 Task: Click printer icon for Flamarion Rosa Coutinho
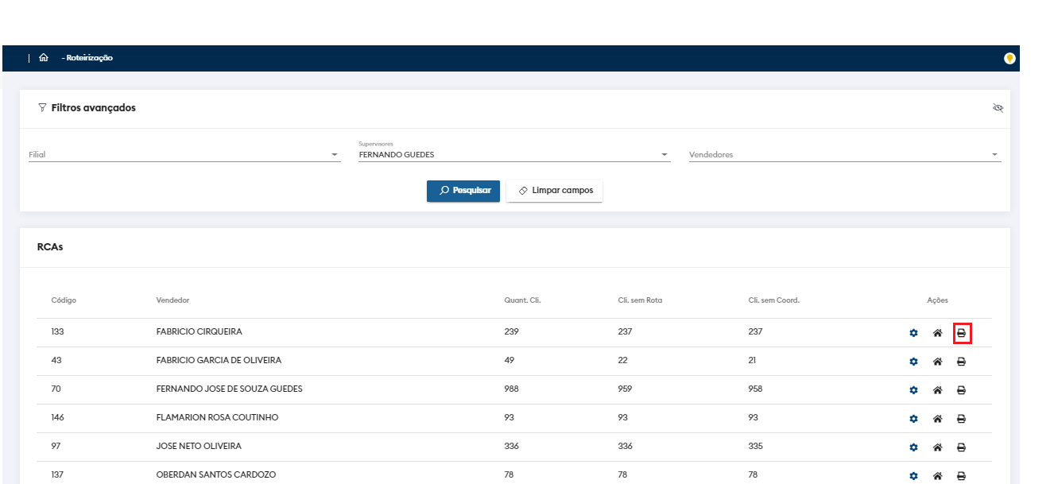961,419
